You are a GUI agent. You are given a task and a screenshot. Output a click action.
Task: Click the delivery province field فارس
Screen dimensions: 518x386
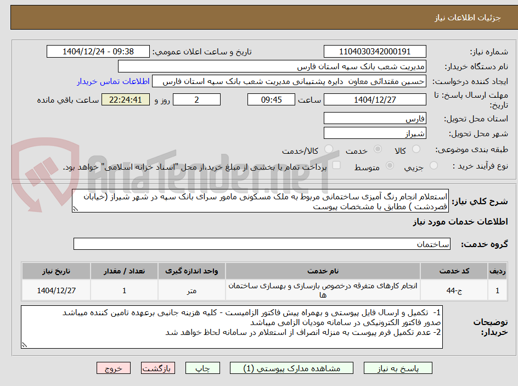coord(375,118)
